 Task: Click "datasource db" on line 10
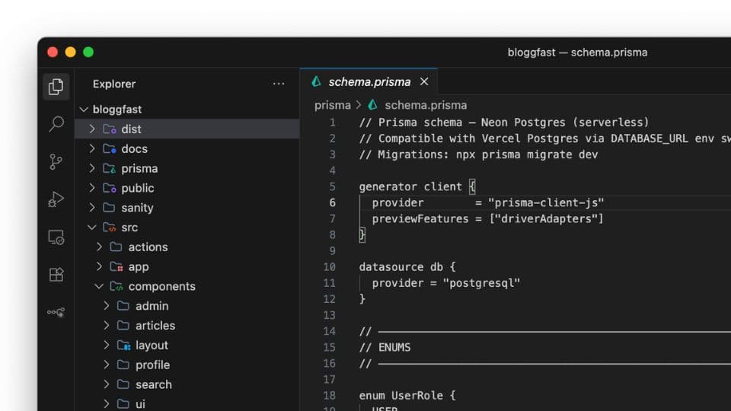pos(401,267)
